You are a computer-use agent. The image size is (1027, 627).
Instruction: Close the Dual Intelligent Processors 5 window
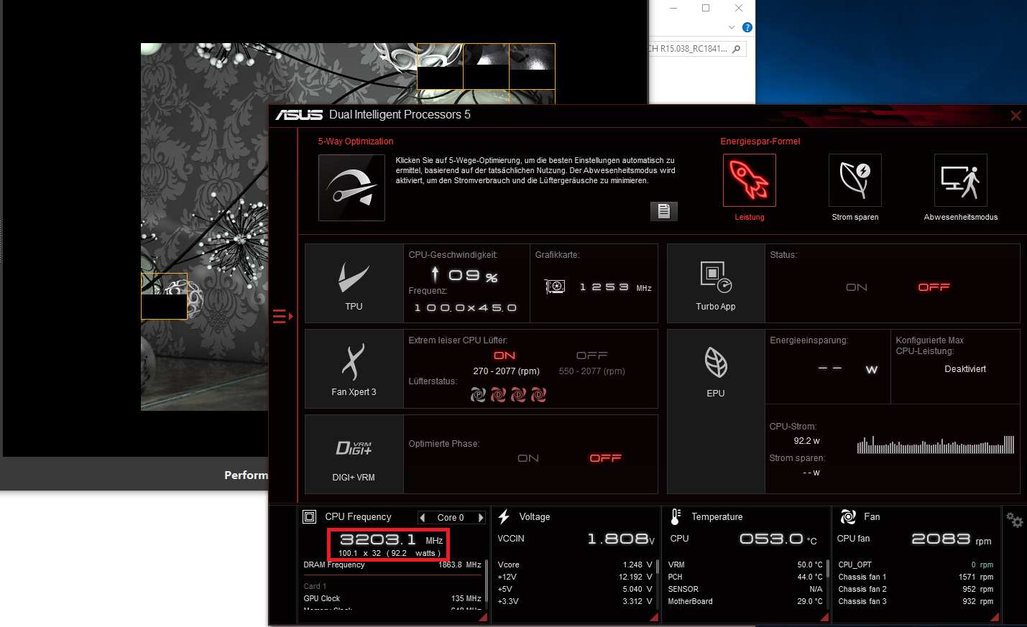1016,116
